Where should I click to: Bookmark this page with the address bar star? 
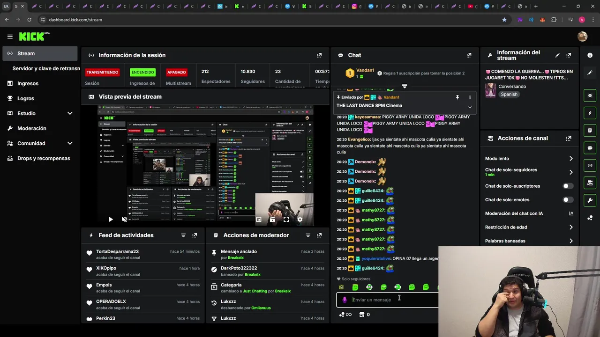point(504,20)
